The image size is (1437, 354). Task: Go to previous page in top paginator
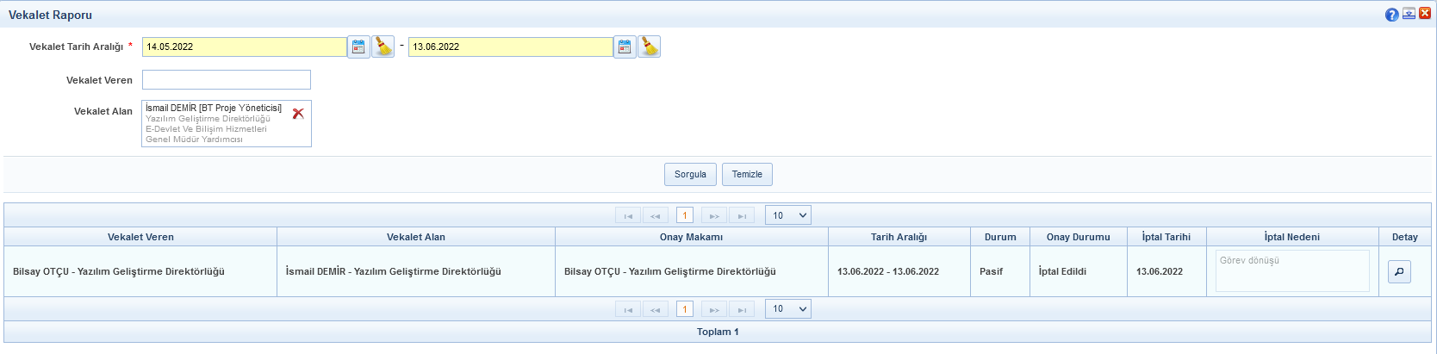656,215
